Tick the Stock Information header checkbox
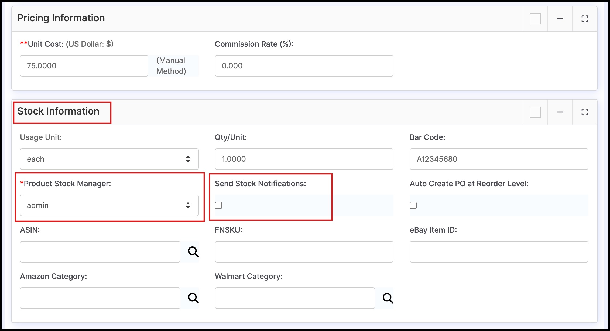 535,112
